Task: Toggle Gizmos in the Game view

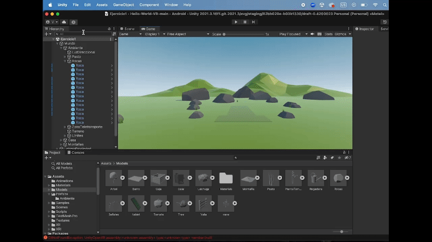Action: coord(340,34)
